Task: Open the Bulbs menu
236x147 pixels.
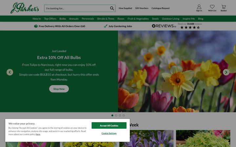Action: click(63, 19)
